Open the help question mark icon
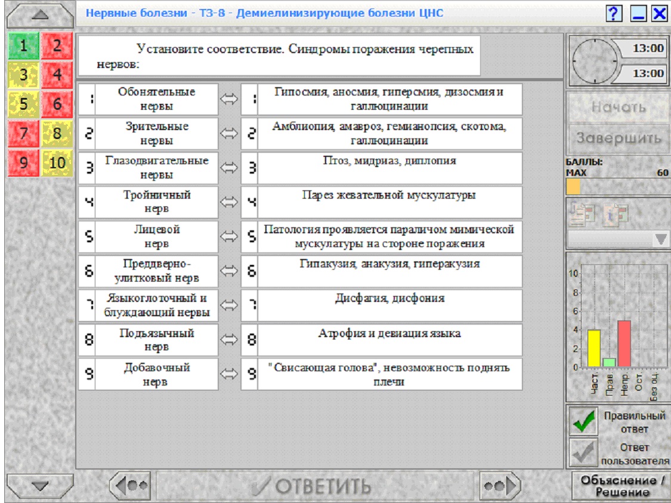Image resolution: width=671 pixels, height=503 pixels. pyautogui.click(x=614, y=13)
